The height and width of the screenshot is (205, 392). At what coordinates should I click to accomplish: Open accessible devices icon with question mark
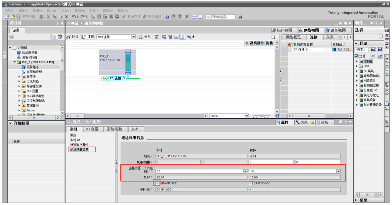[167, 17]
